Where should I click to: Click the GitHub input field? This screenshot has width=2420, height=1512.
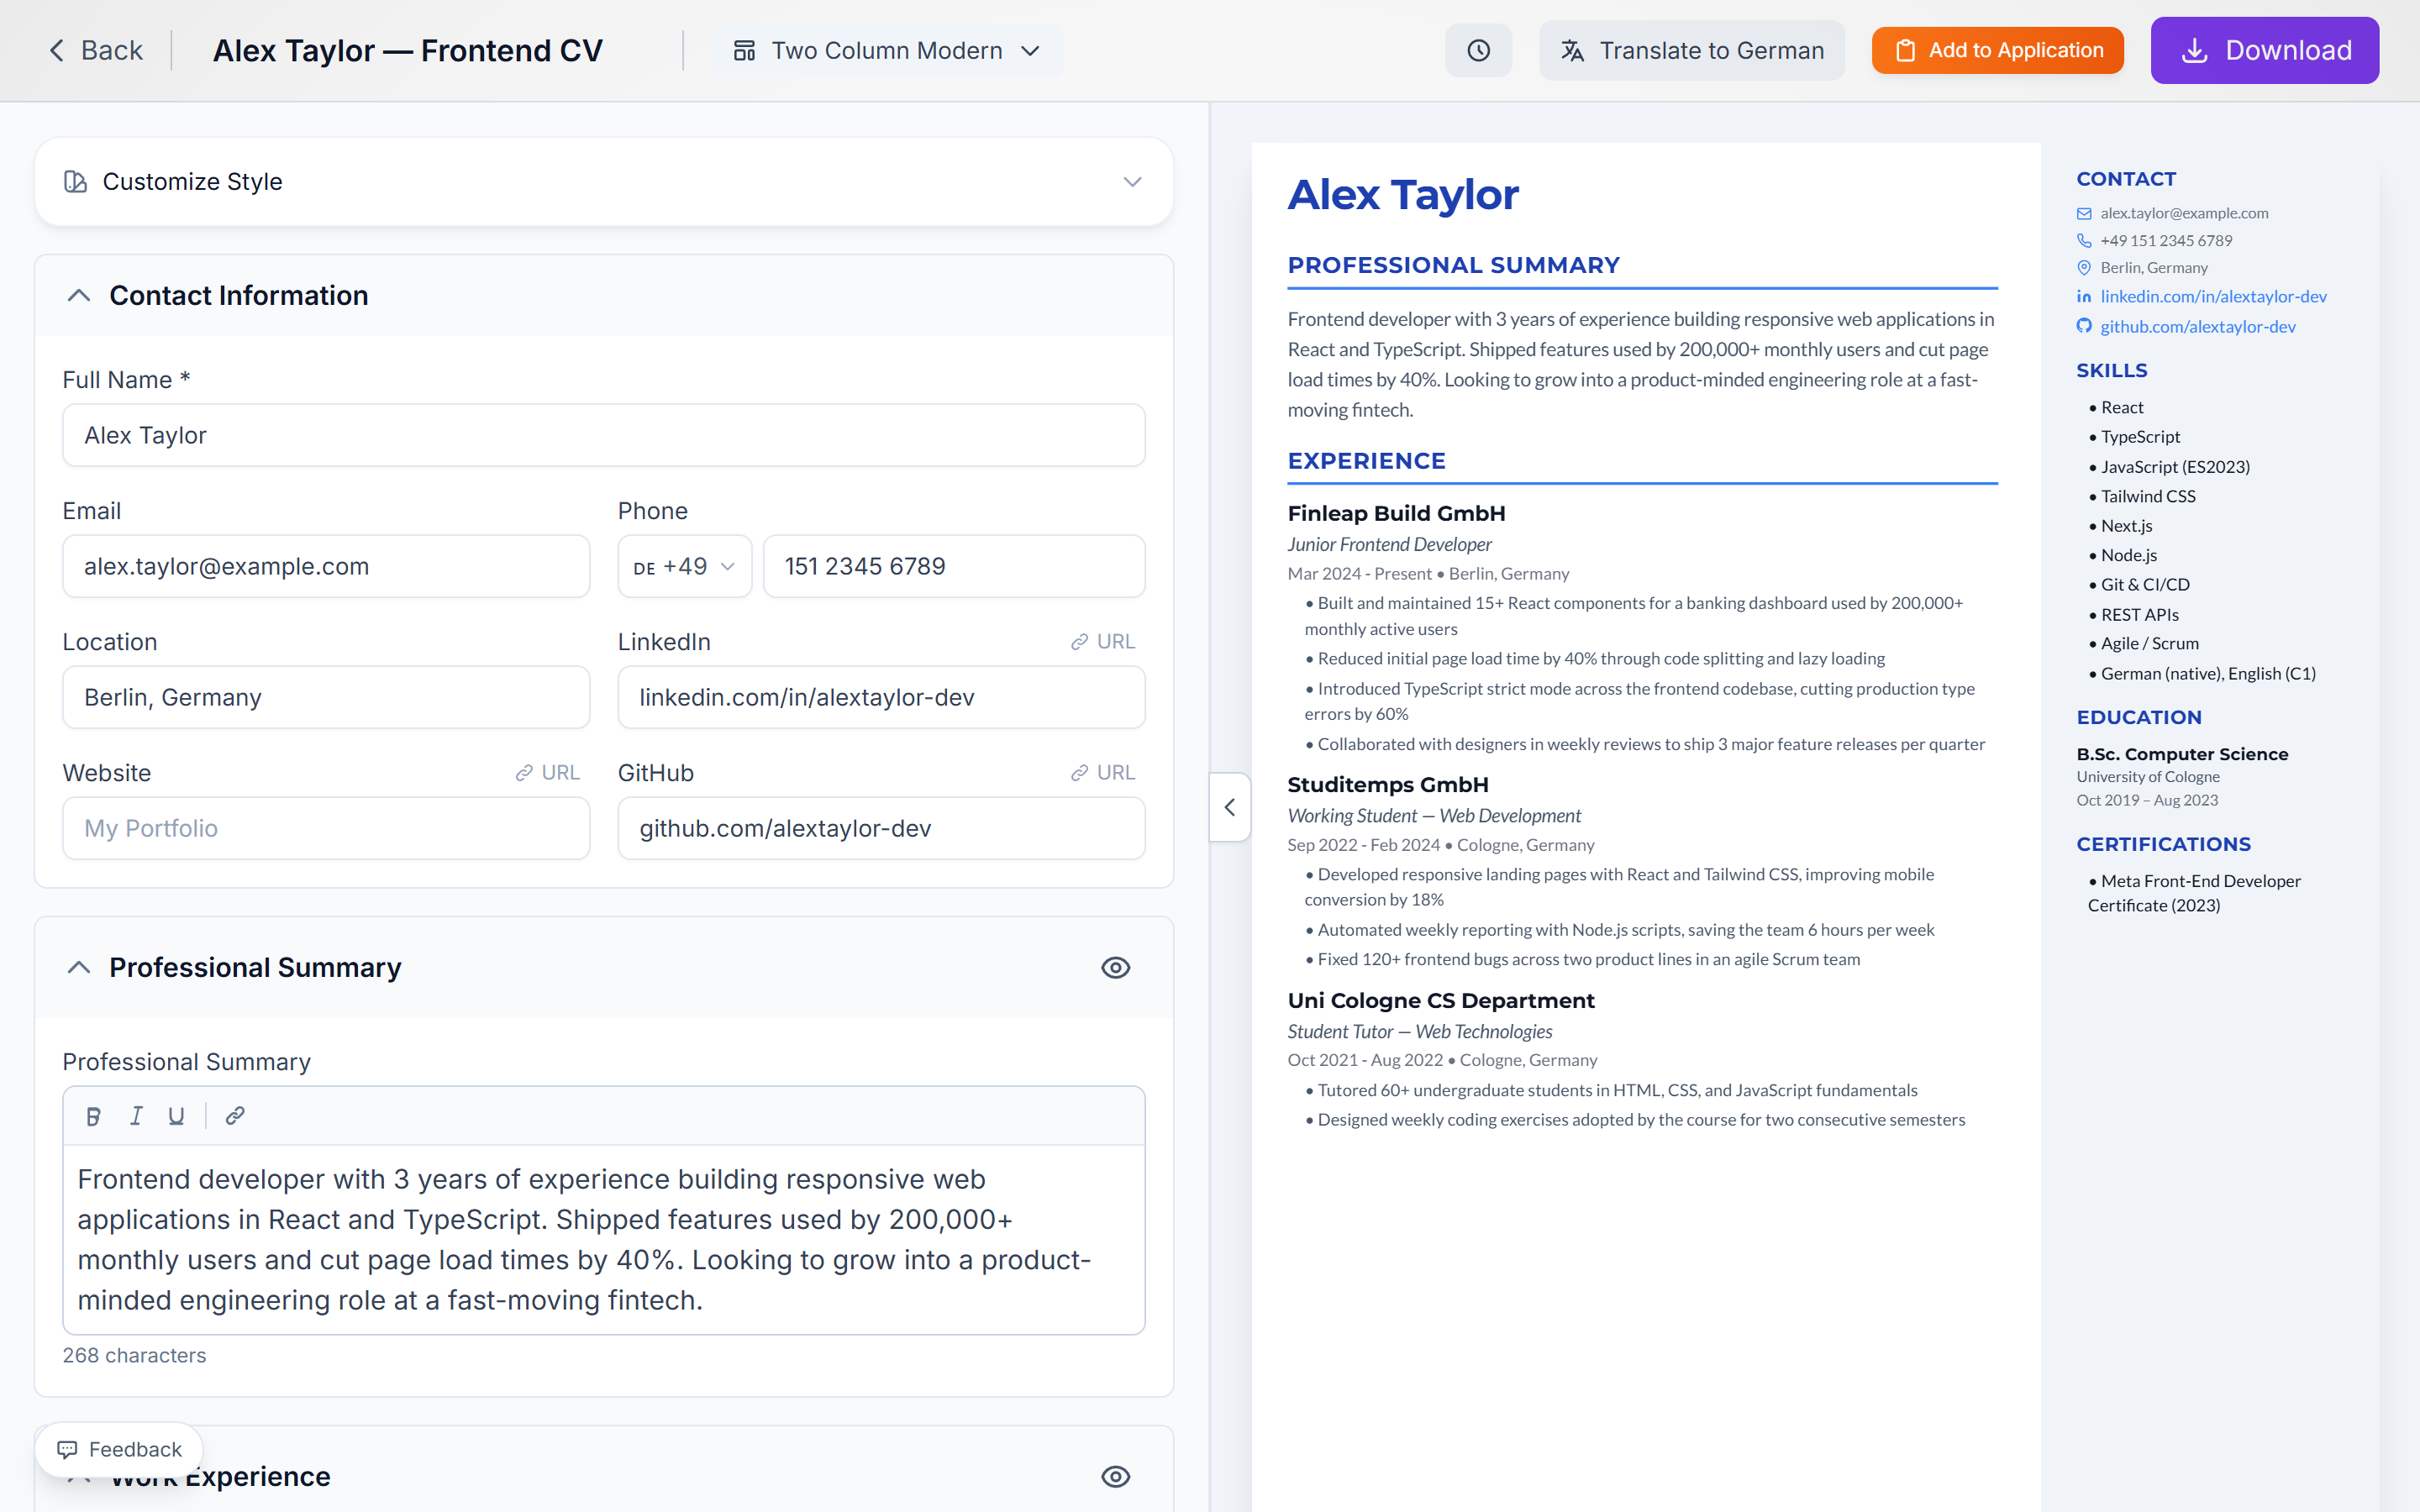881,828
